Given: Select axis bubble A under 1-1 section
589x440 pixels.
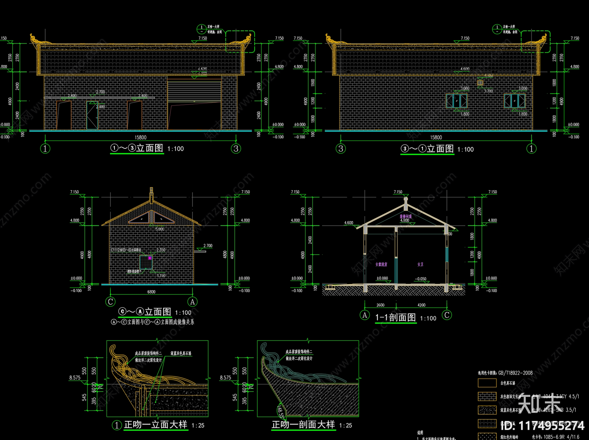Looking at the screenshot, I should click(x=365, y=315).
